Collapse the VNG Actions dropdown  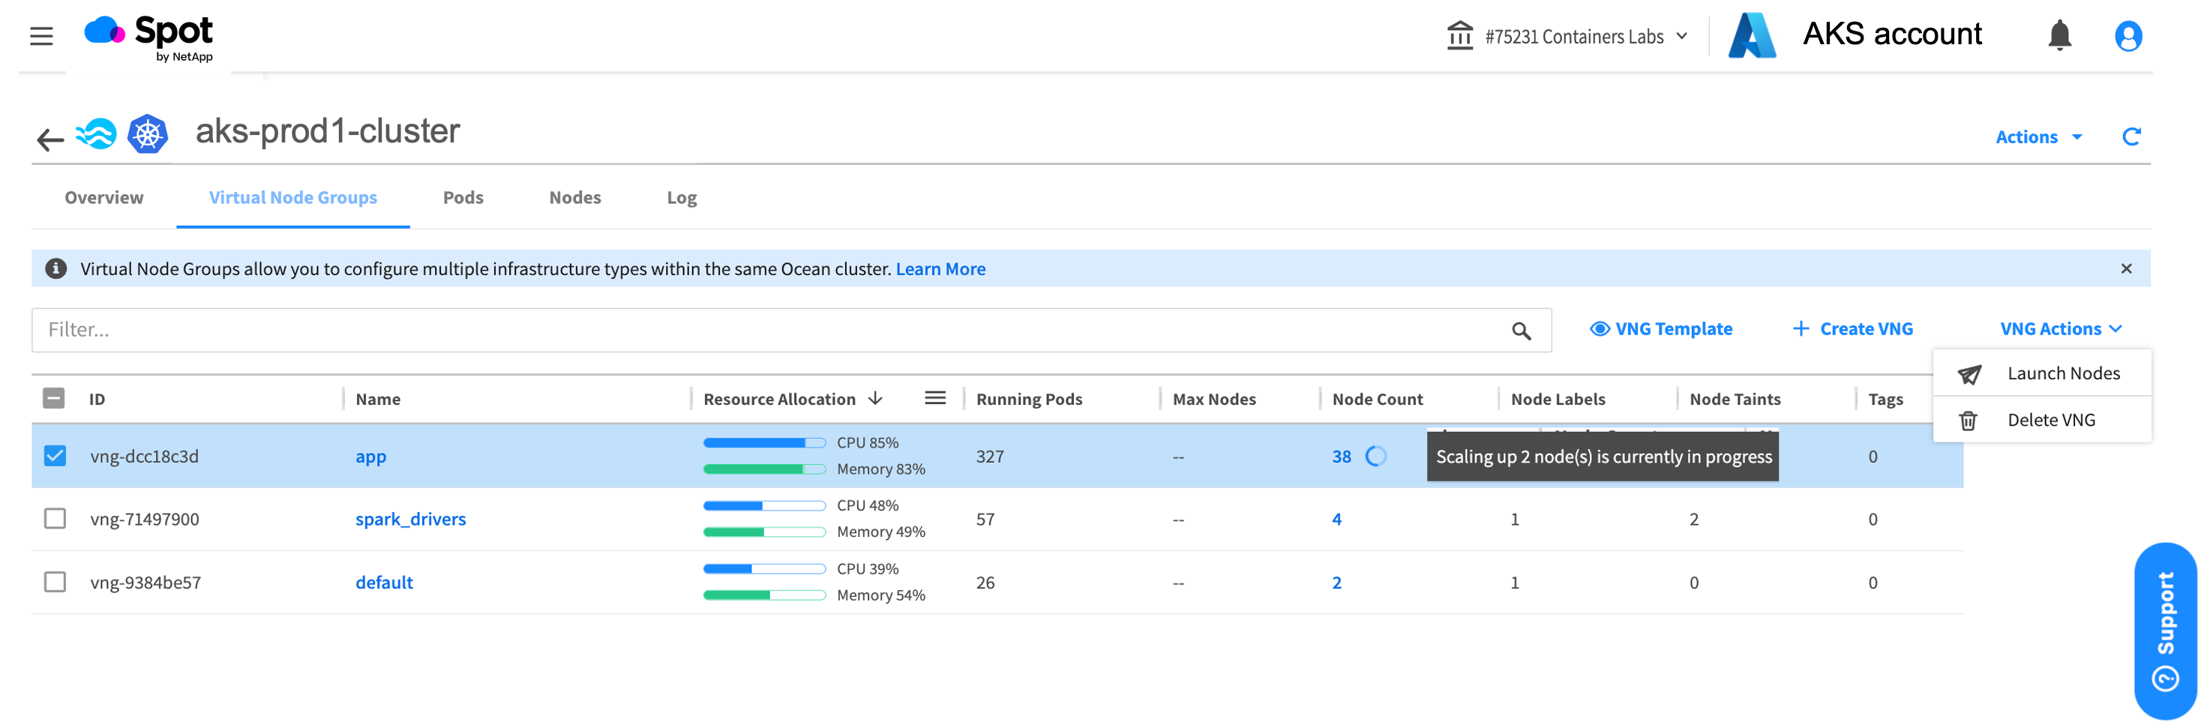[x=2060, y=329]
